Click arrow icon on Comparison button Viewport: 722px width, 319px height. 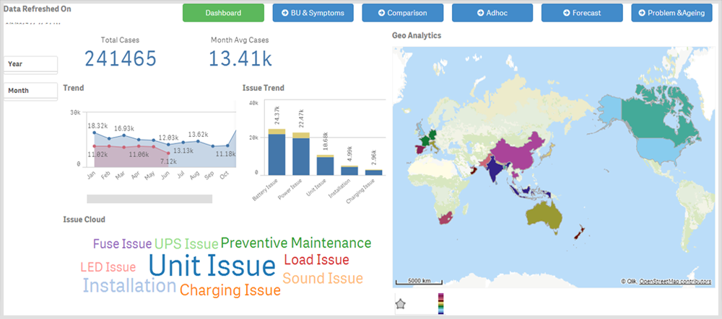[381, 13]
